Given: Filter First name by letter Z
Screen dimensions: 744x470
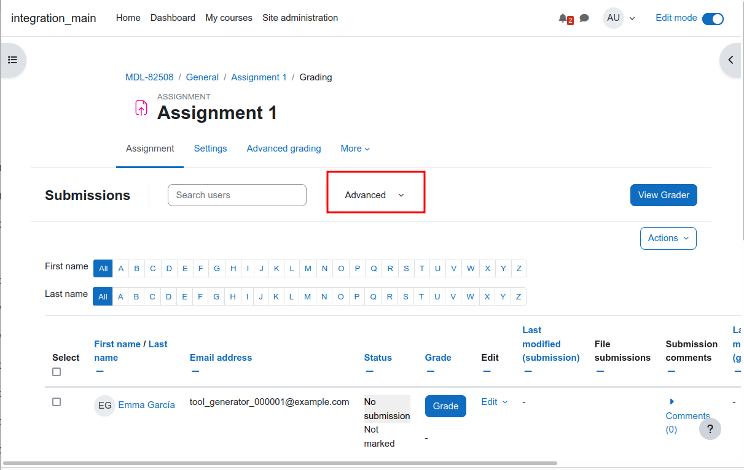Looking at the screenshot, I should click(x=519, y=269).
